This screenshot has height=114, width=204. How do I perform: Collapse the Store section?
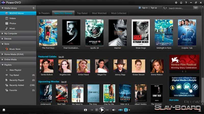pyautogui.click(x=3, y=44)
